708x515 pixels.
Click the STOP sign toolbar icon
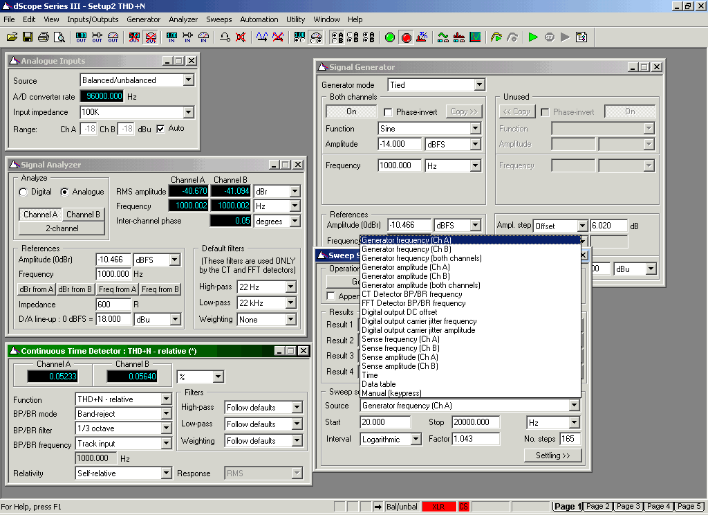point(550,37)
